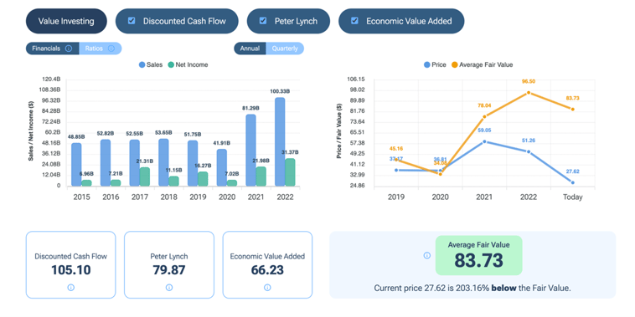Screen dimensions: 635x317
Task: Open the Financials info icon
Action: (x=69, y=49)
